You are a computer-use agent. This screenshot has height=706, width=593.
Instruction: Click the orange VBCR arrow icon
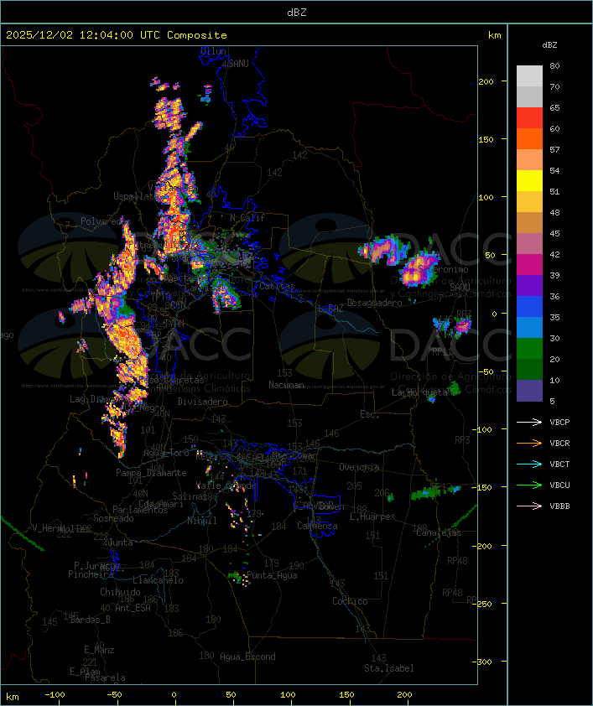pos(529,443)
